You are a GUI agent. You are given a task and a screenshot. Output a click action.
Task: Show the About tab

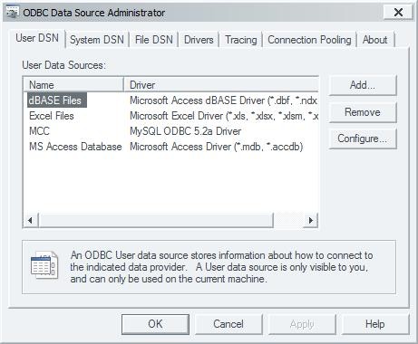pos(375,40)
